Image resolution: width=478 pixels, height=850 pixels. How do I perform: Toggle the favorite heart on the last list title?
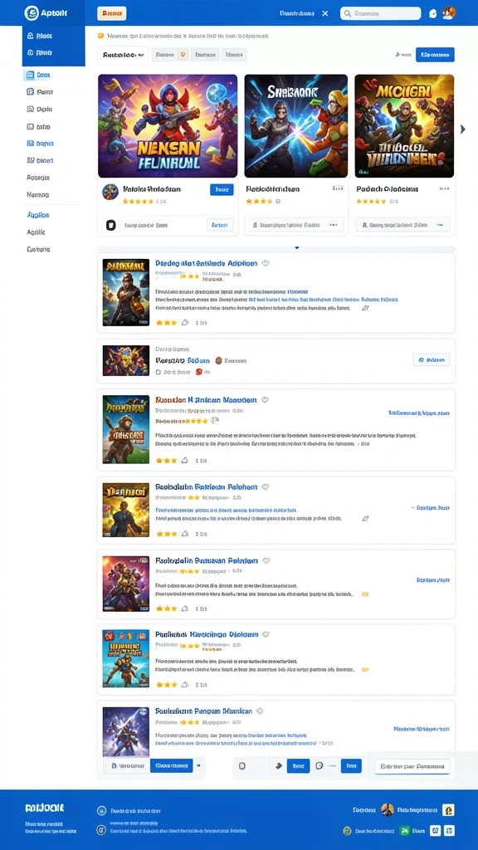click(260, 711)
